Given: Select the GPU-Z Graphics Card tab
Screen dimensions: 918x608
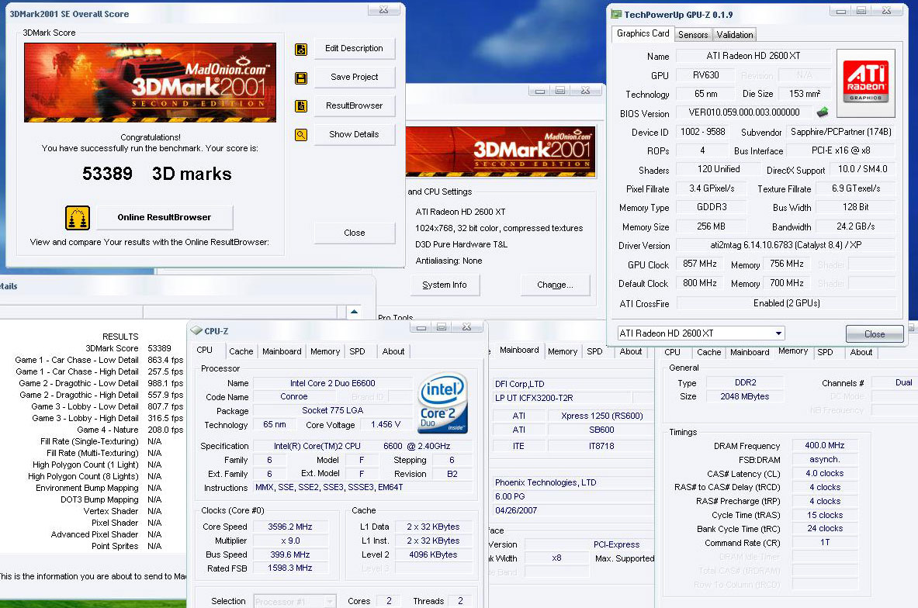Looking at the screenshot, I should (x=643, y=34).
